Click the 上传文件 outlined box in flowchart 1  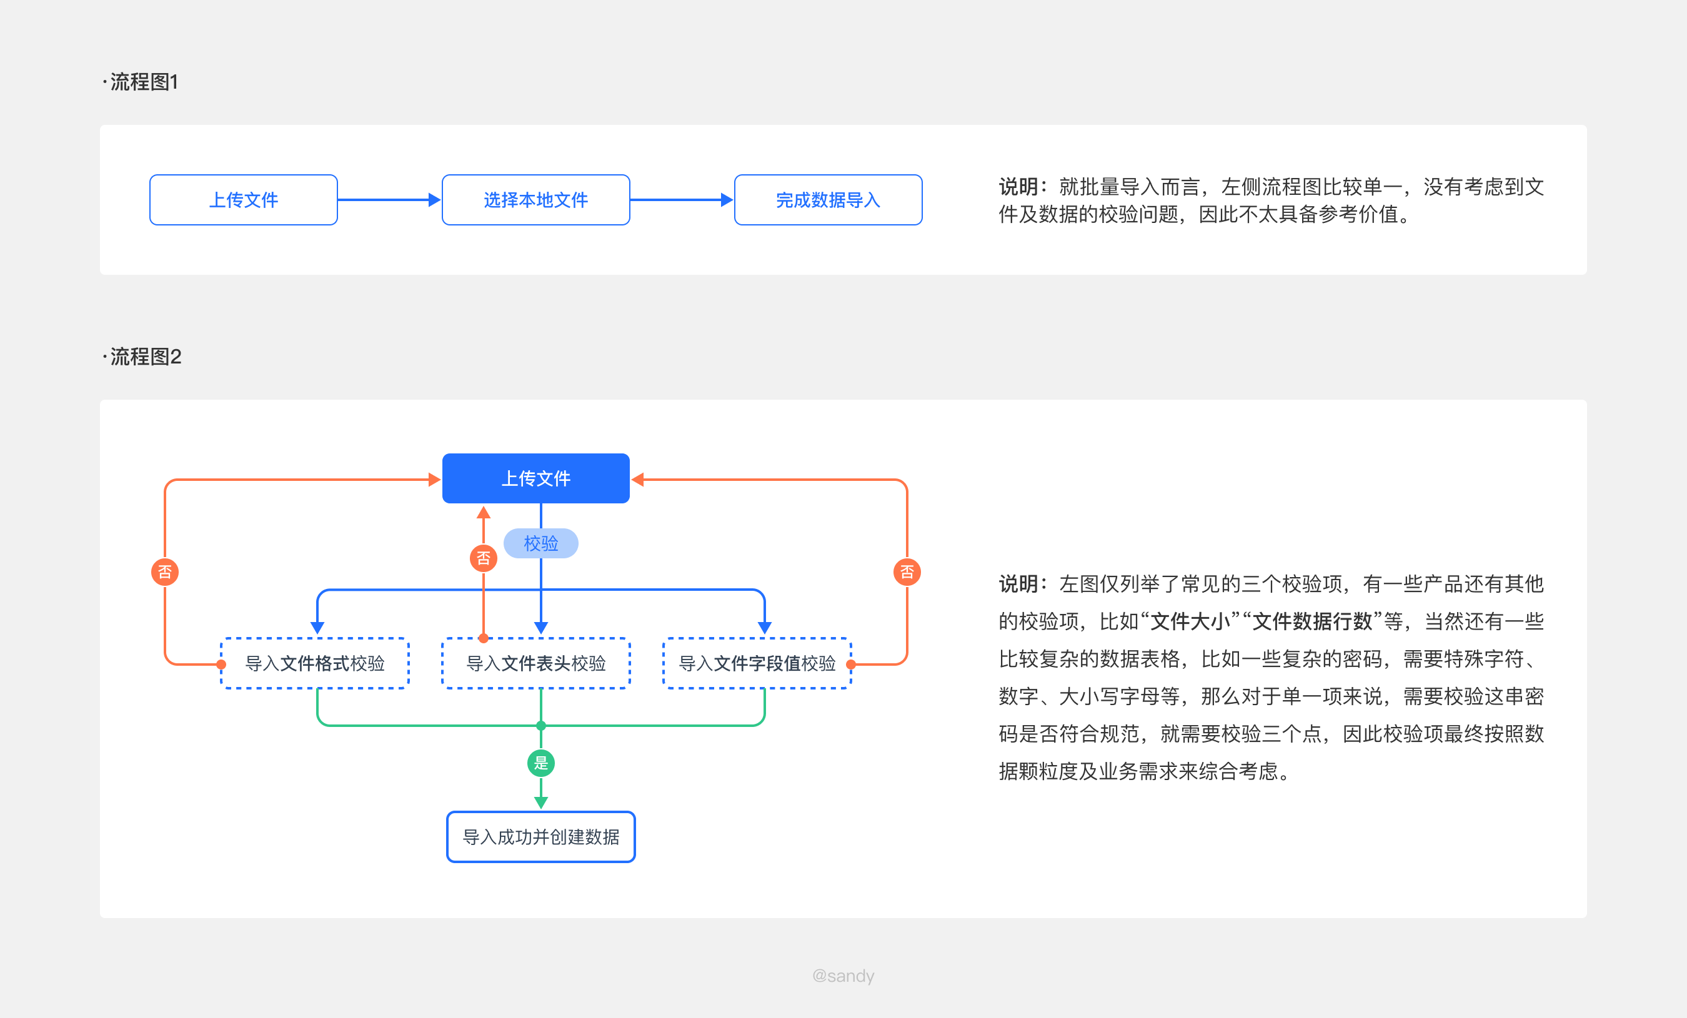[x=243, y=200]
